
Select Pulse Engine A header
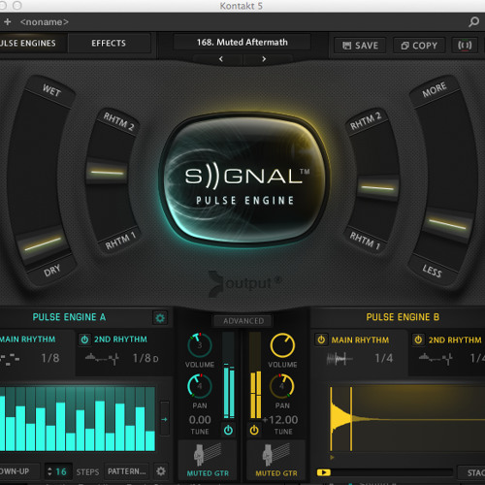[69, 317]
